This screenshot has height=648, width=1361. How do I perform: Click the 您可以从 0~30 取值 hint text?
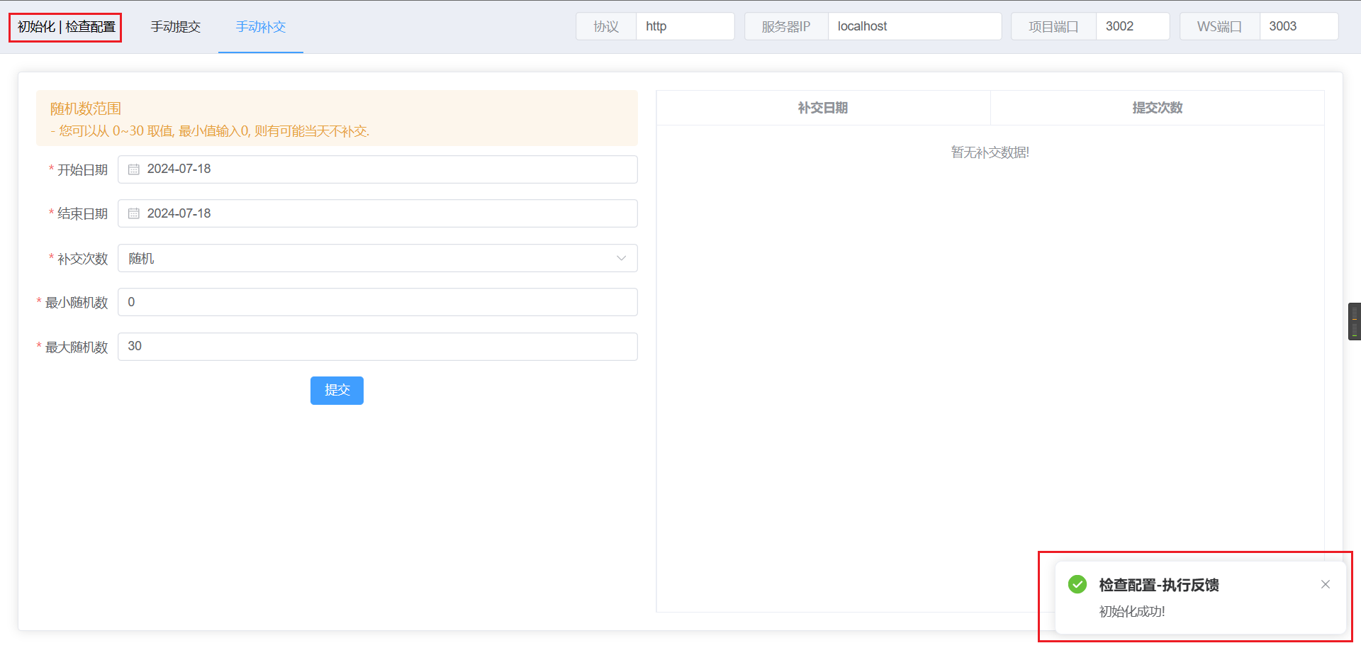click(x=210, y=131)
